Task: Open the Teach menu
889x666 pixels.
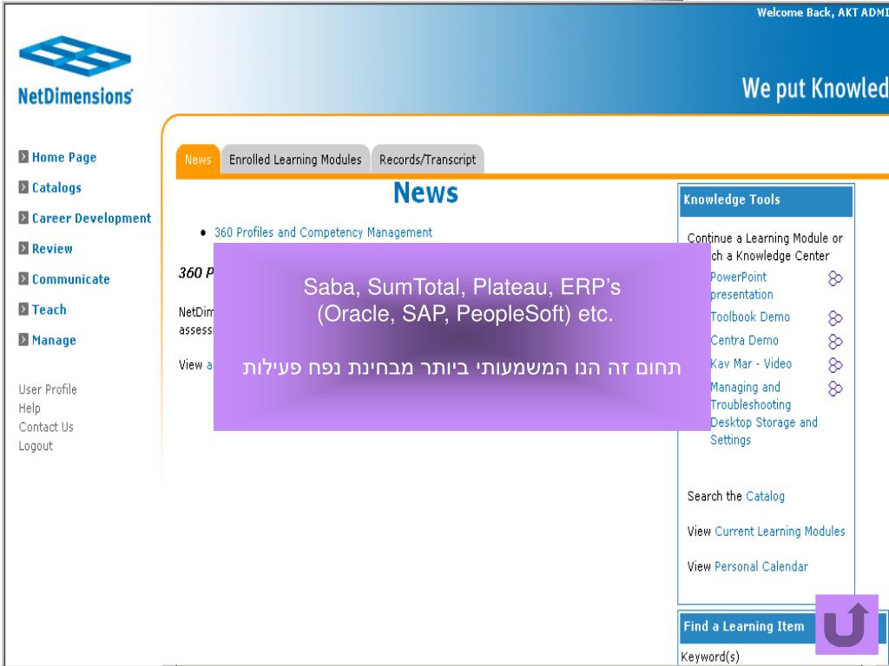Action: click(49, 310)
